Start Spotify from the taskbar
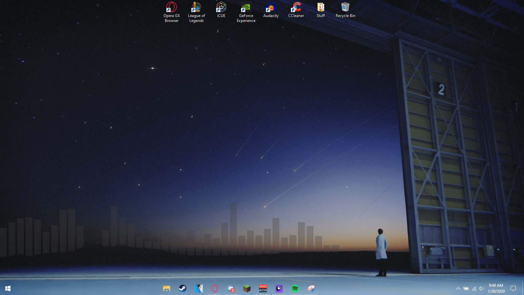Image resolution: width=524 pixels, height=295 pixels. pos(295,288)
